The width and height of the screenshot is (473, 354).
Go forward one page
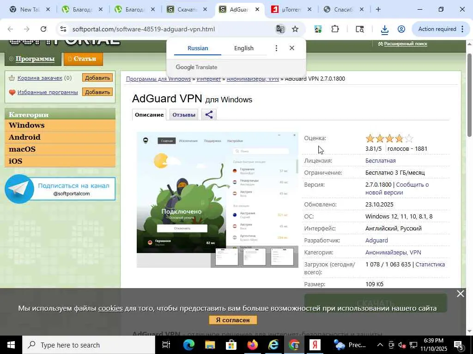pos(27,29)
